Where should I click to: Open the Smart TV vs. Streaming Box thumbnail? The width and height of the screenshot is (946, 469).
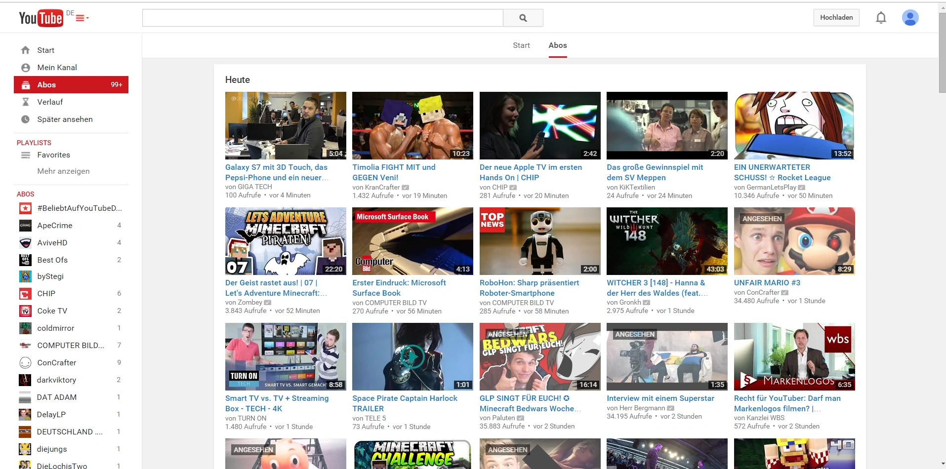point(286,356)
